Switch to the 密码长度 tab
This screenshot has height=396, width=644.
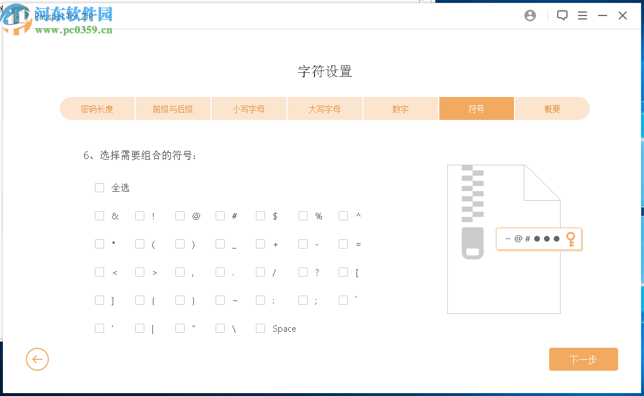[97, 108]
